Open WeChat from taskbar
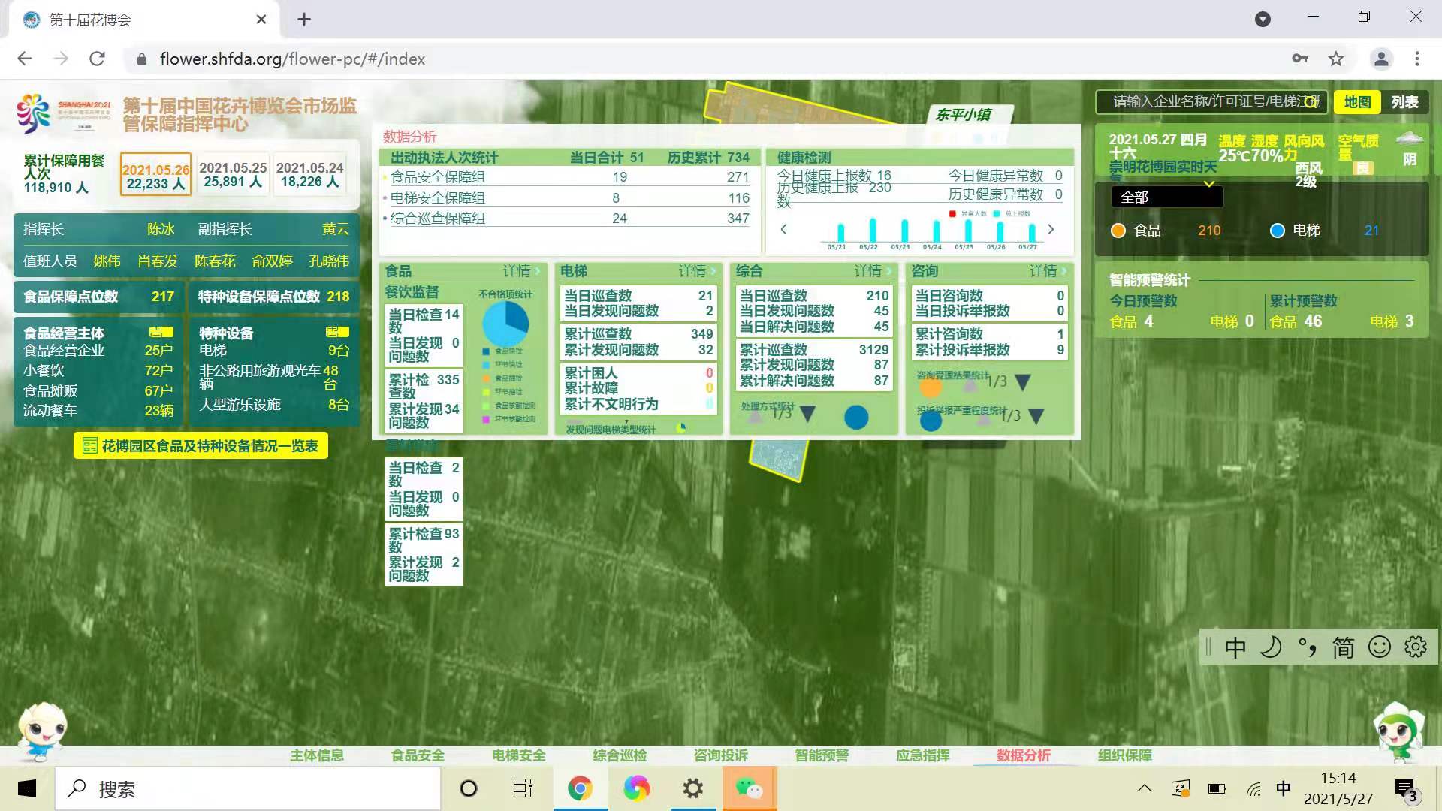 tap(749, 788)
